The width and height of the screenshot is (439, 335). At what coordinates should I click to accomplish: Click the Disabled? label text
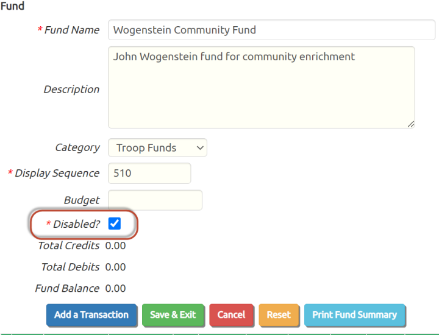[x=76, y=224]
